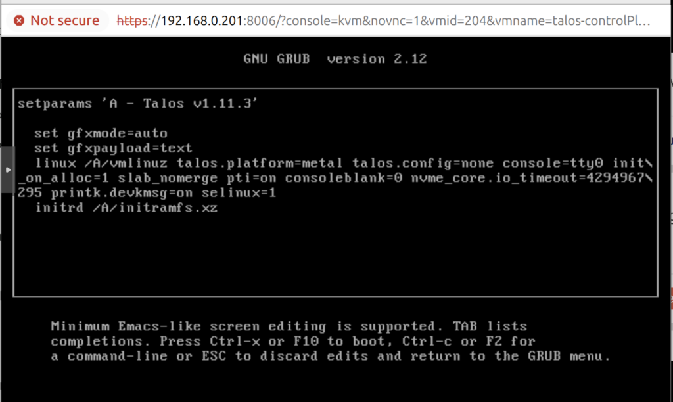Viewport: 673px width, 402px height.
Task: Click the red Not secure warning icon
Action: [19, 20]
